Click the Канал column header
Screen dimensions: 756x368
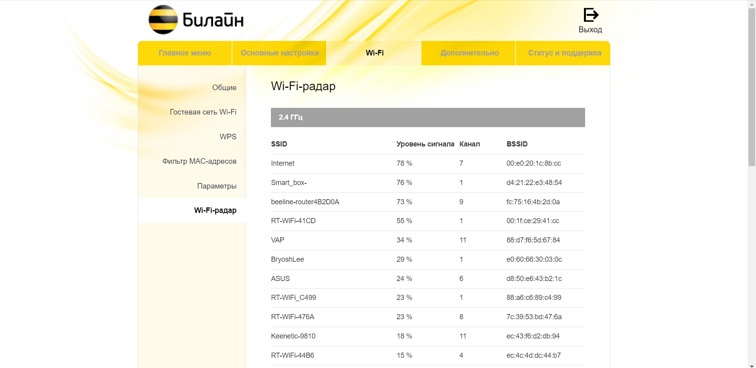469,144
